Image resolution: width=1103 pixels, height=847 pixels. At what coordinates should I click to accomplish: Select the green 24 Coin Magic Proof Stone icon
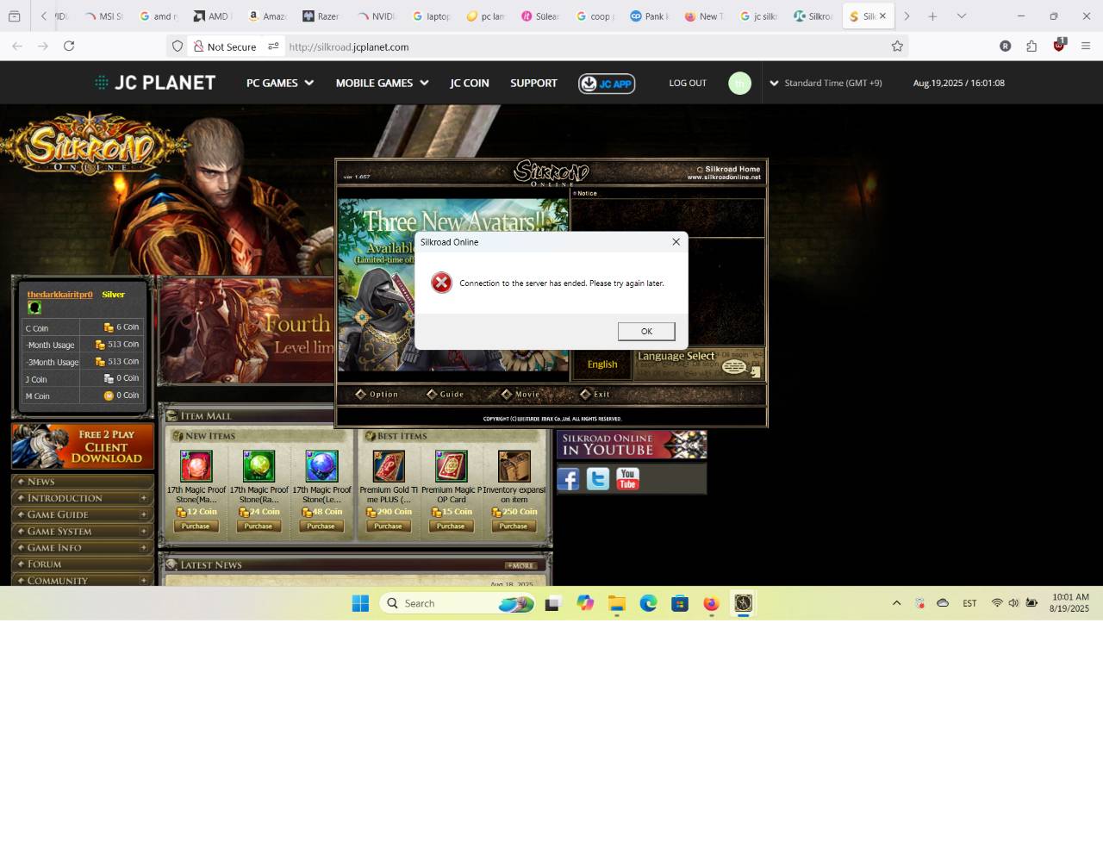pos(259,466)
